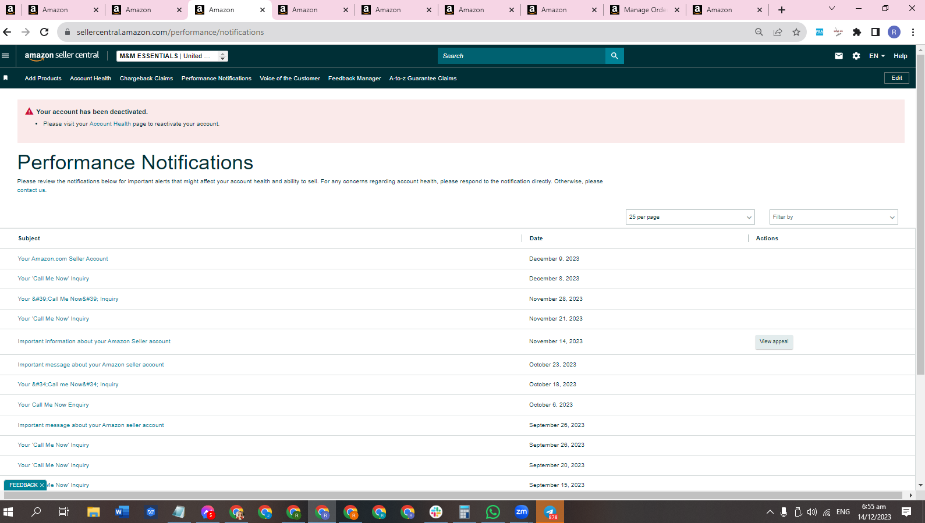Select Performance Notifications in the nav bar

tap(217, 79)
